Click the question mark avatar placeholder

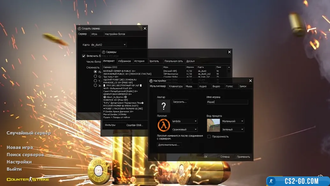[x=164, y=106]
